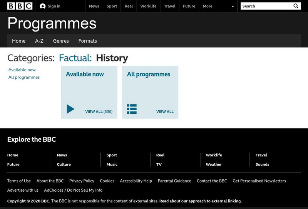
Task: Click the BBC logo
Action: coord(20,6)
